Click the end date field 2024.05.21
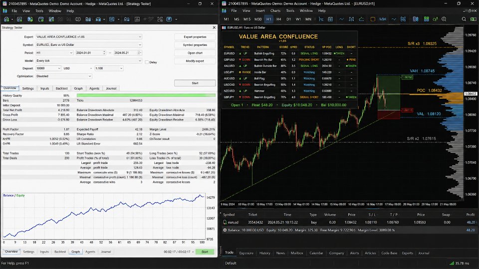Viewport: 479px width, 269px height. pos(128,53)
